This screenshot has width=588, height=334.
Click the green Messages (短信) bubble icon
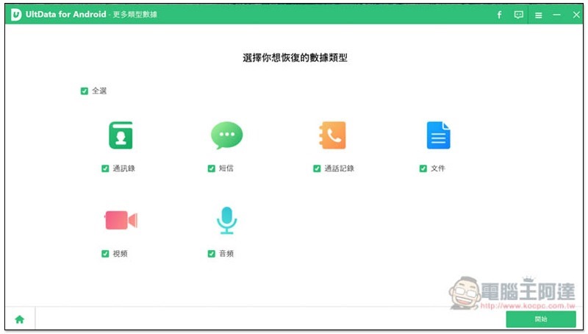coord(226,135)
